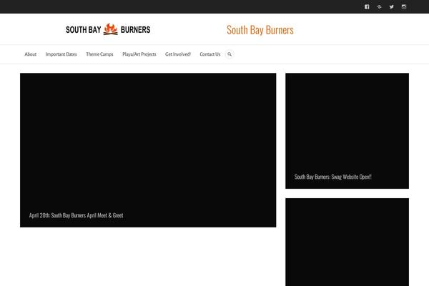Image resolution: width=429 pixels, height=286 pixels.
Task: Open the April 20th Meet & Greet post title
Action: (x=76, y=215)
